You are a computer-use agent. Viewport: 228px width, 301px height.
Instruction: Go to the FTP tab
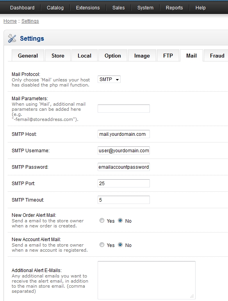click(x=168, y=56)
